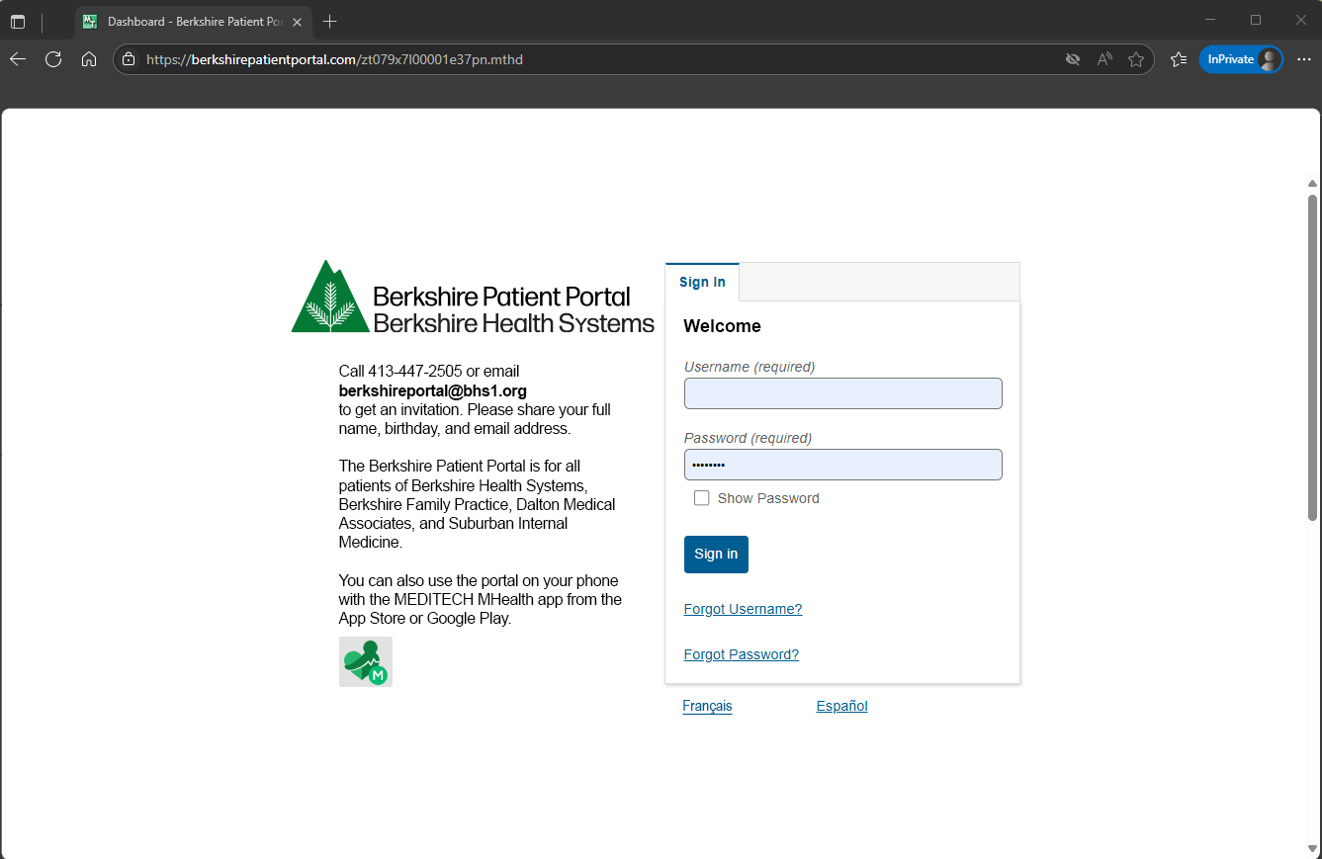The height and width of the screenshot is (859, 1322).
Task: Click the MEDITECH MHealth app icon
Action: [x=366, y=661]
